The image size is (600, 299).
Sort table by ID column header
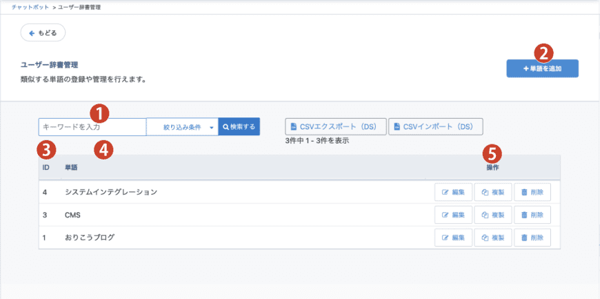[45, 168]
